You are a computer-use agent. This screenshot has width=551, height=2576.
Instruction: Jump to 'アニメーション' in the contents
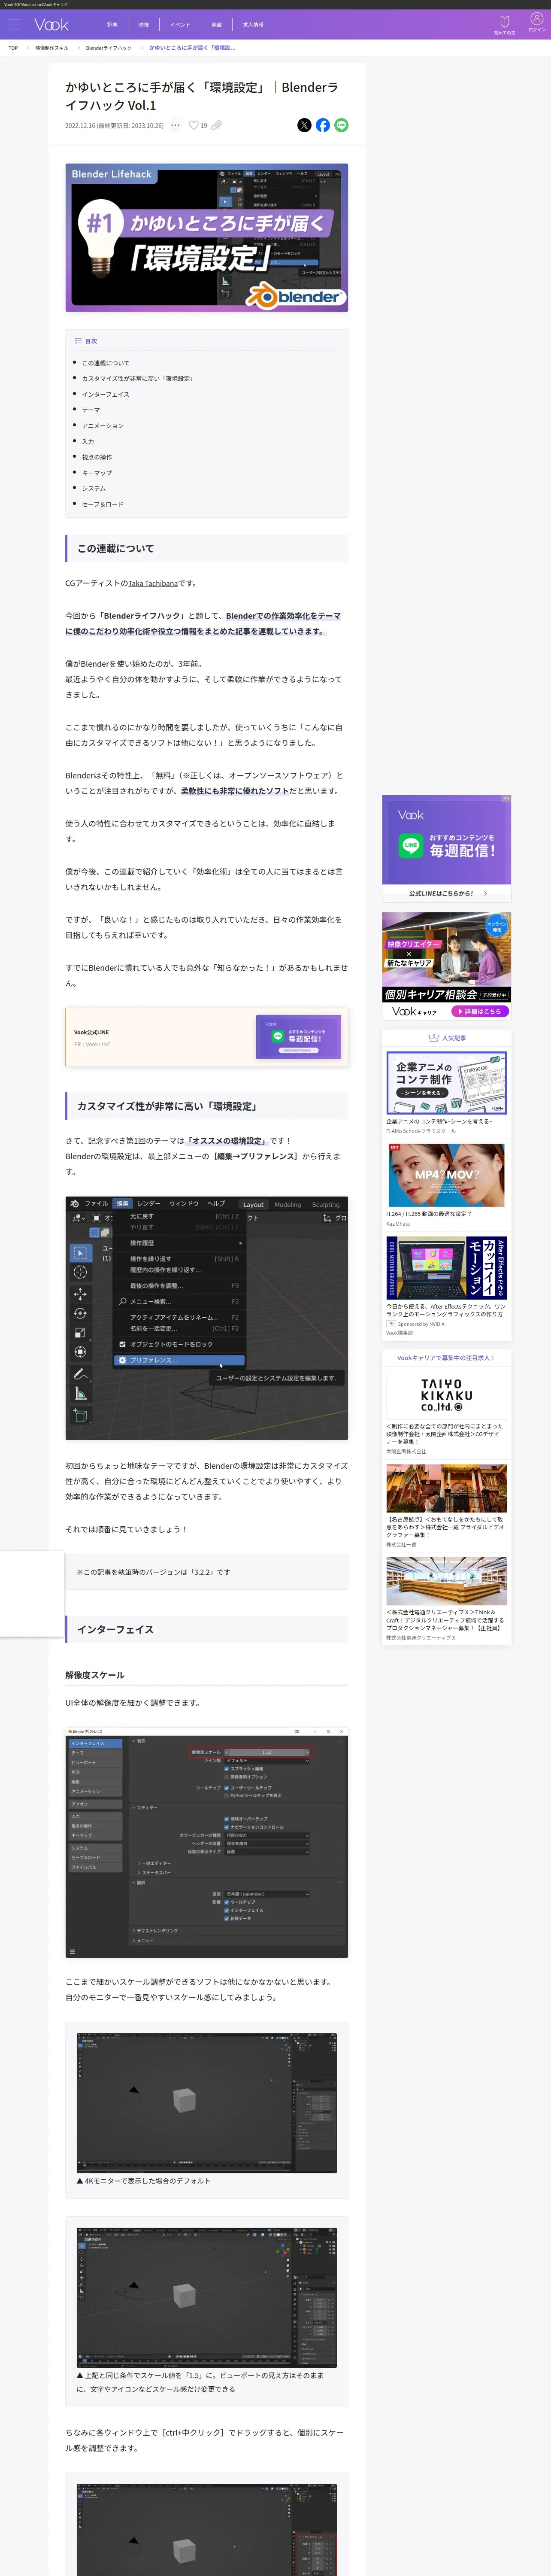tap(103, 426)
